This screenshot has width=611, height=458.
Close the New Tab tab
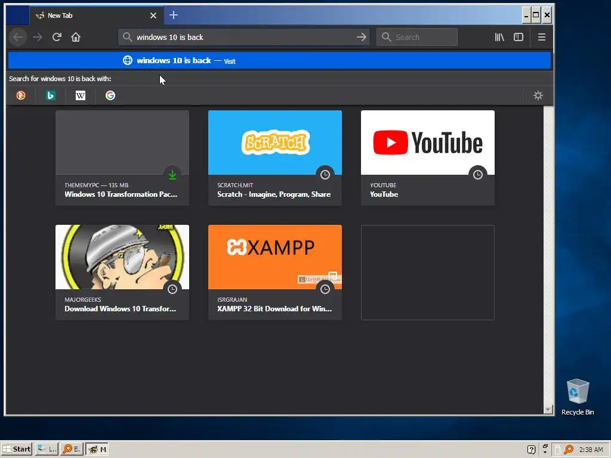coord(153,16)
